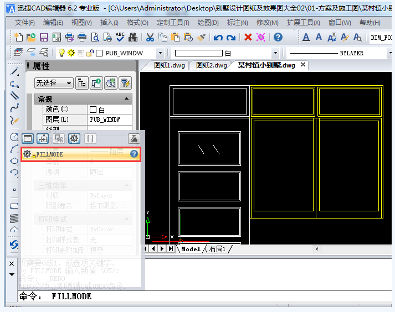
Task: Switch to the 图纸1.dwg tab
Action: 169,65
